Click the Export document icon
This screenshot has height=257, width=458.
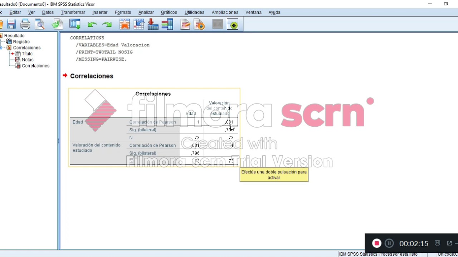point(57,24)
